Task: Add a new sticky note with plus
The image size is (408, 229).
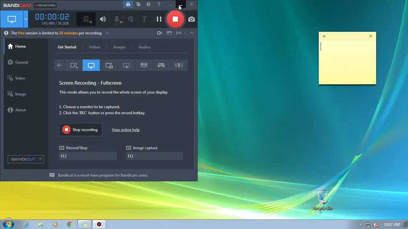Action: tap(324, 36)
